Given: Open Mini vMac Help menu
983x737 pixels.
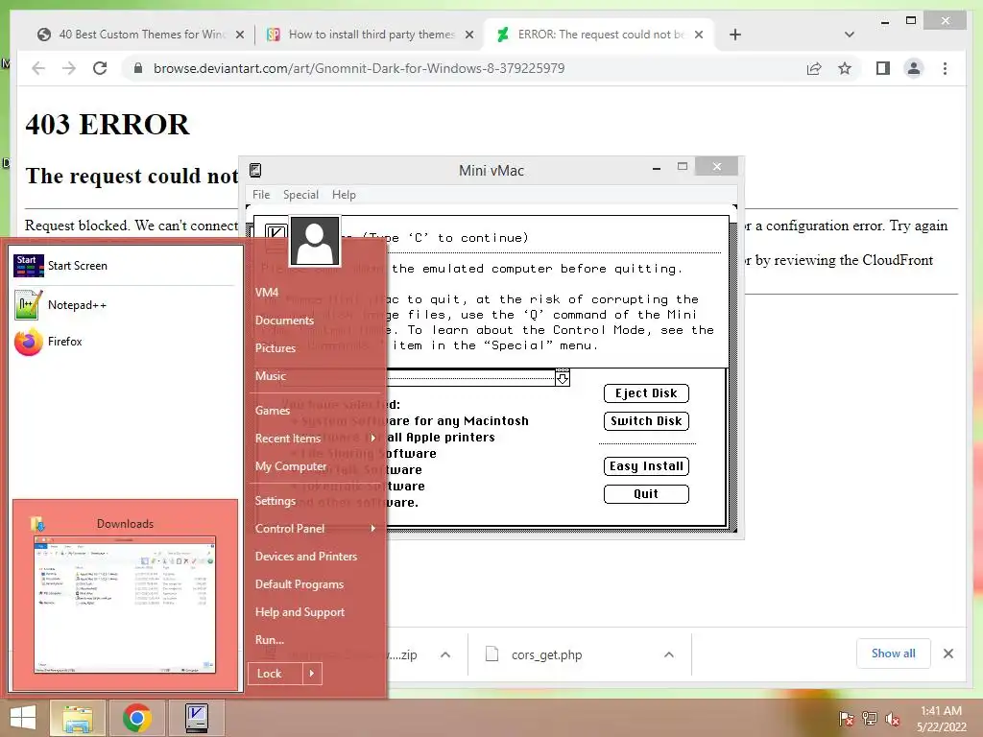Looking at the screenshot, I should [344, 195].
